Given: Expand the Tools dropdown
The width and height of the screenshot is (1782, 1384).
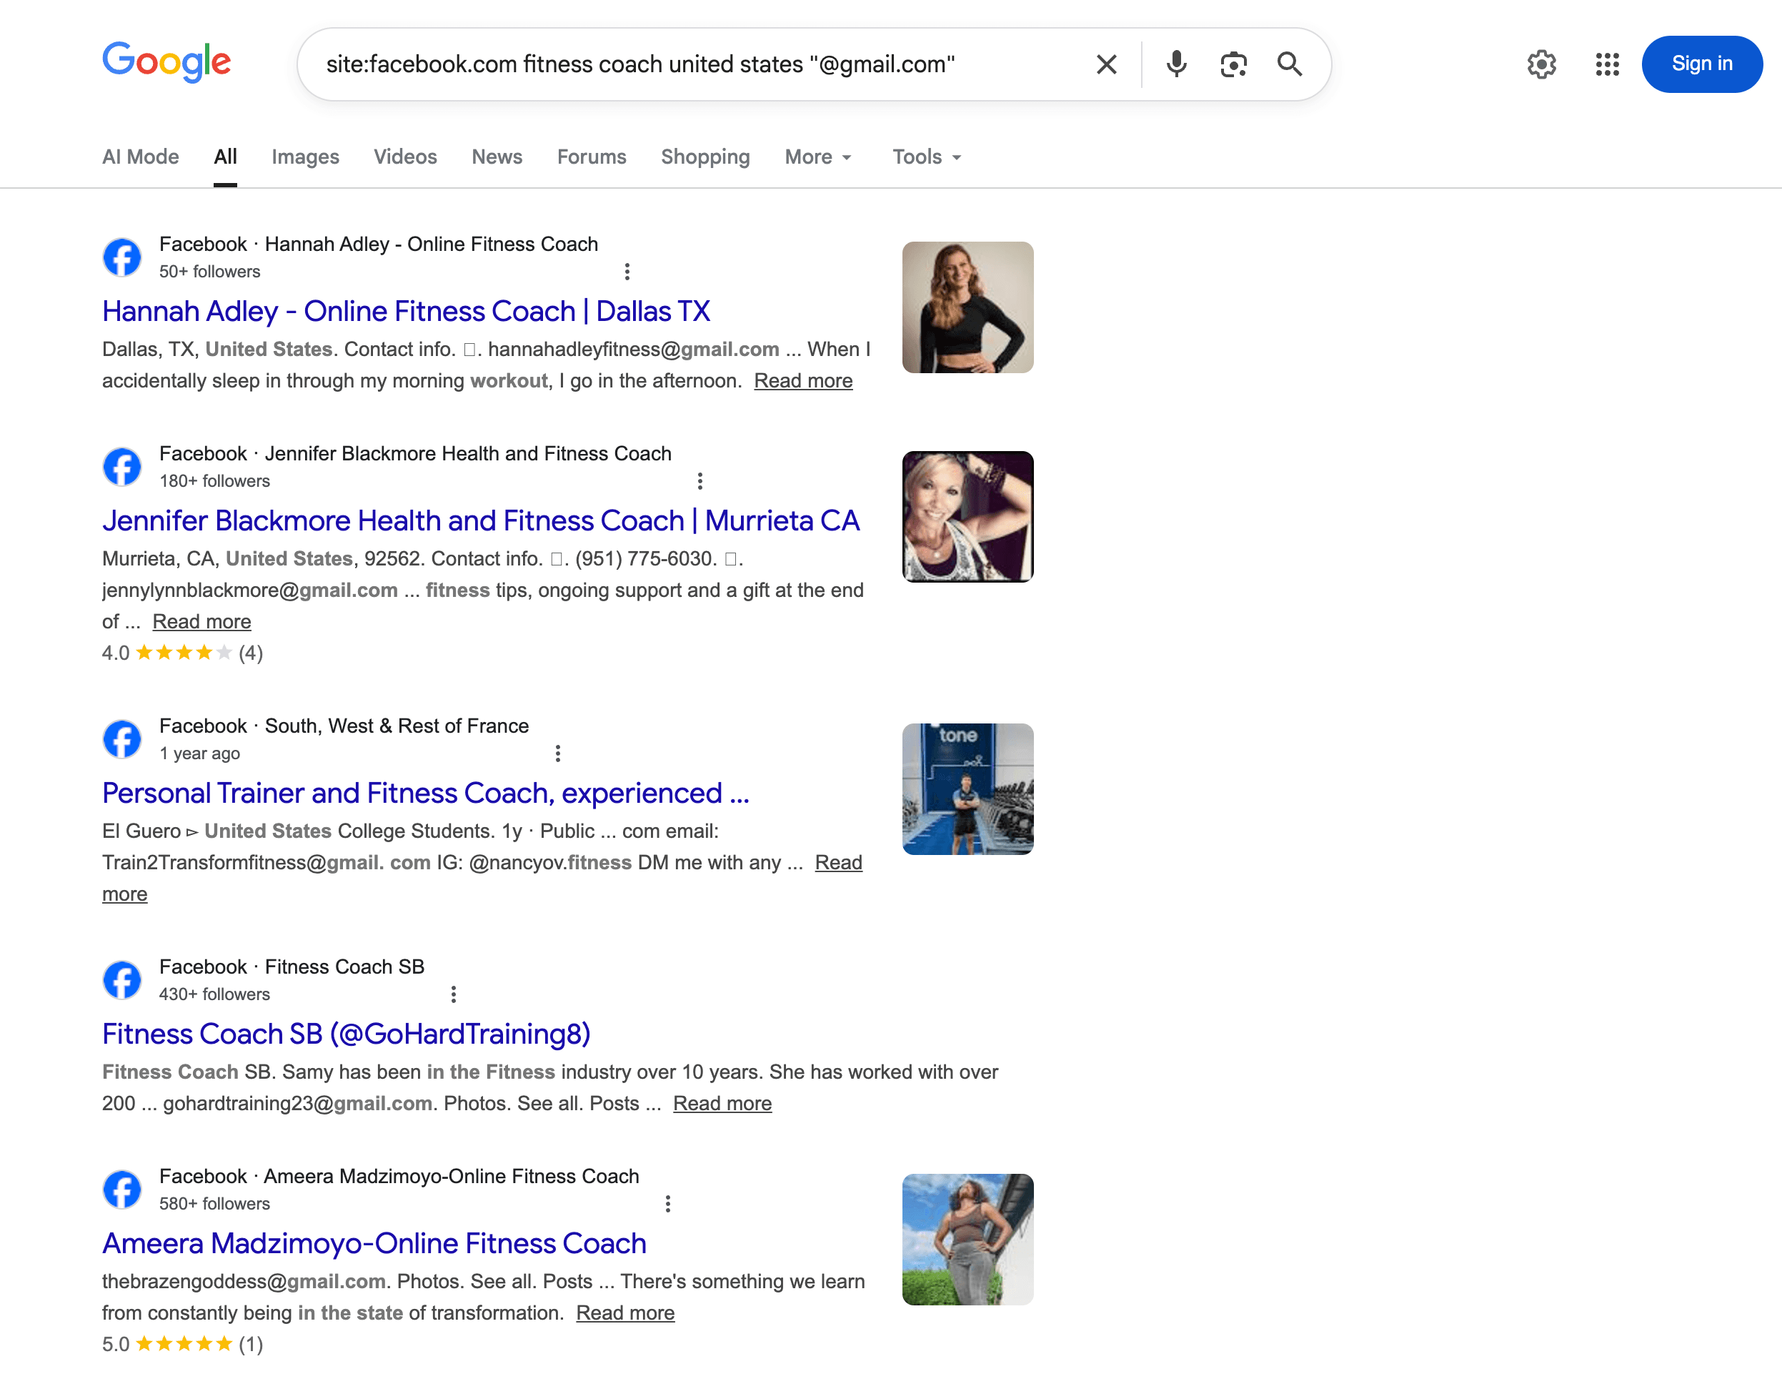Looking at the screenshot, I should [x=927, y=156].
